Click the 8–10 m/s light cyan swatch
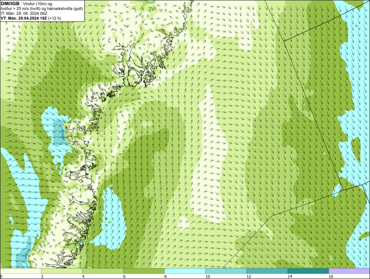 (x=185, y=271)
